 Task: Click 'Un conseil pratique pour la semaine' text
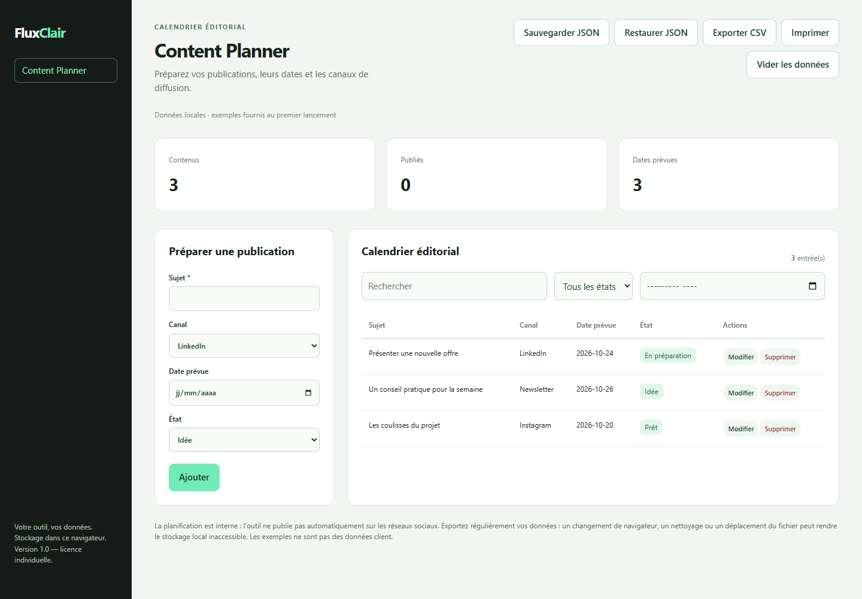(426, 389)
